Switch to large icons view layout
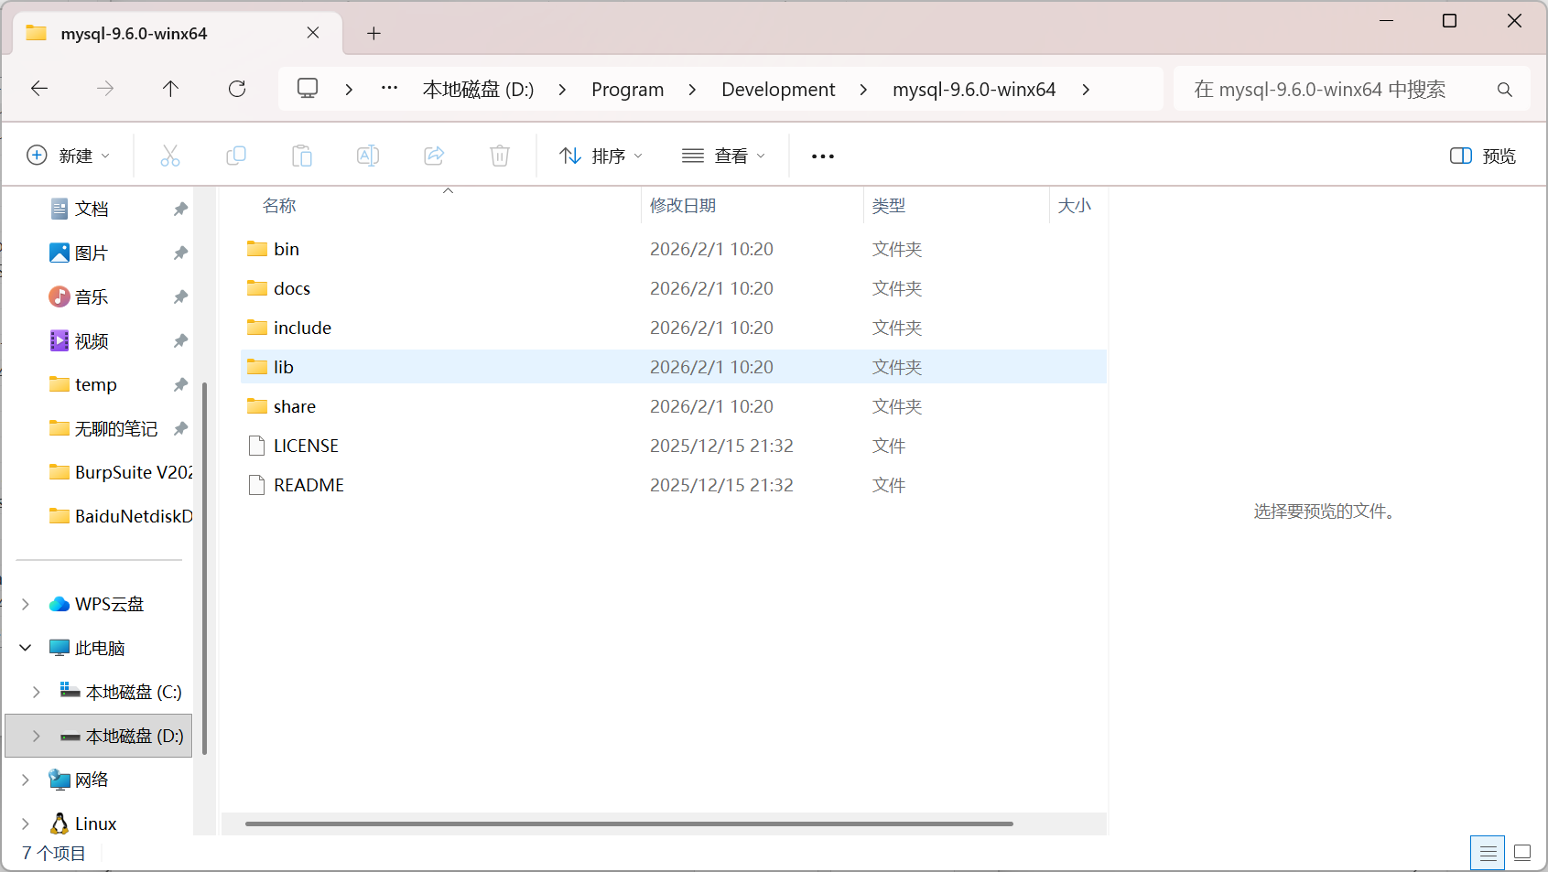Image resolution: width=1548 pixels, height=872 pixels. click(1522, 853)
